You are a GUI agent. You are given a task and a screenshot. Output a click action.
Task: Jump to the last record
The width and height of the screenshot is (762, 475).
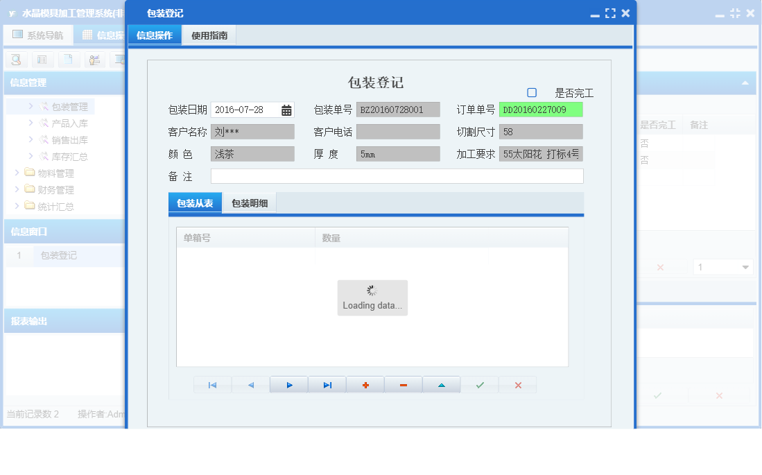327,384
